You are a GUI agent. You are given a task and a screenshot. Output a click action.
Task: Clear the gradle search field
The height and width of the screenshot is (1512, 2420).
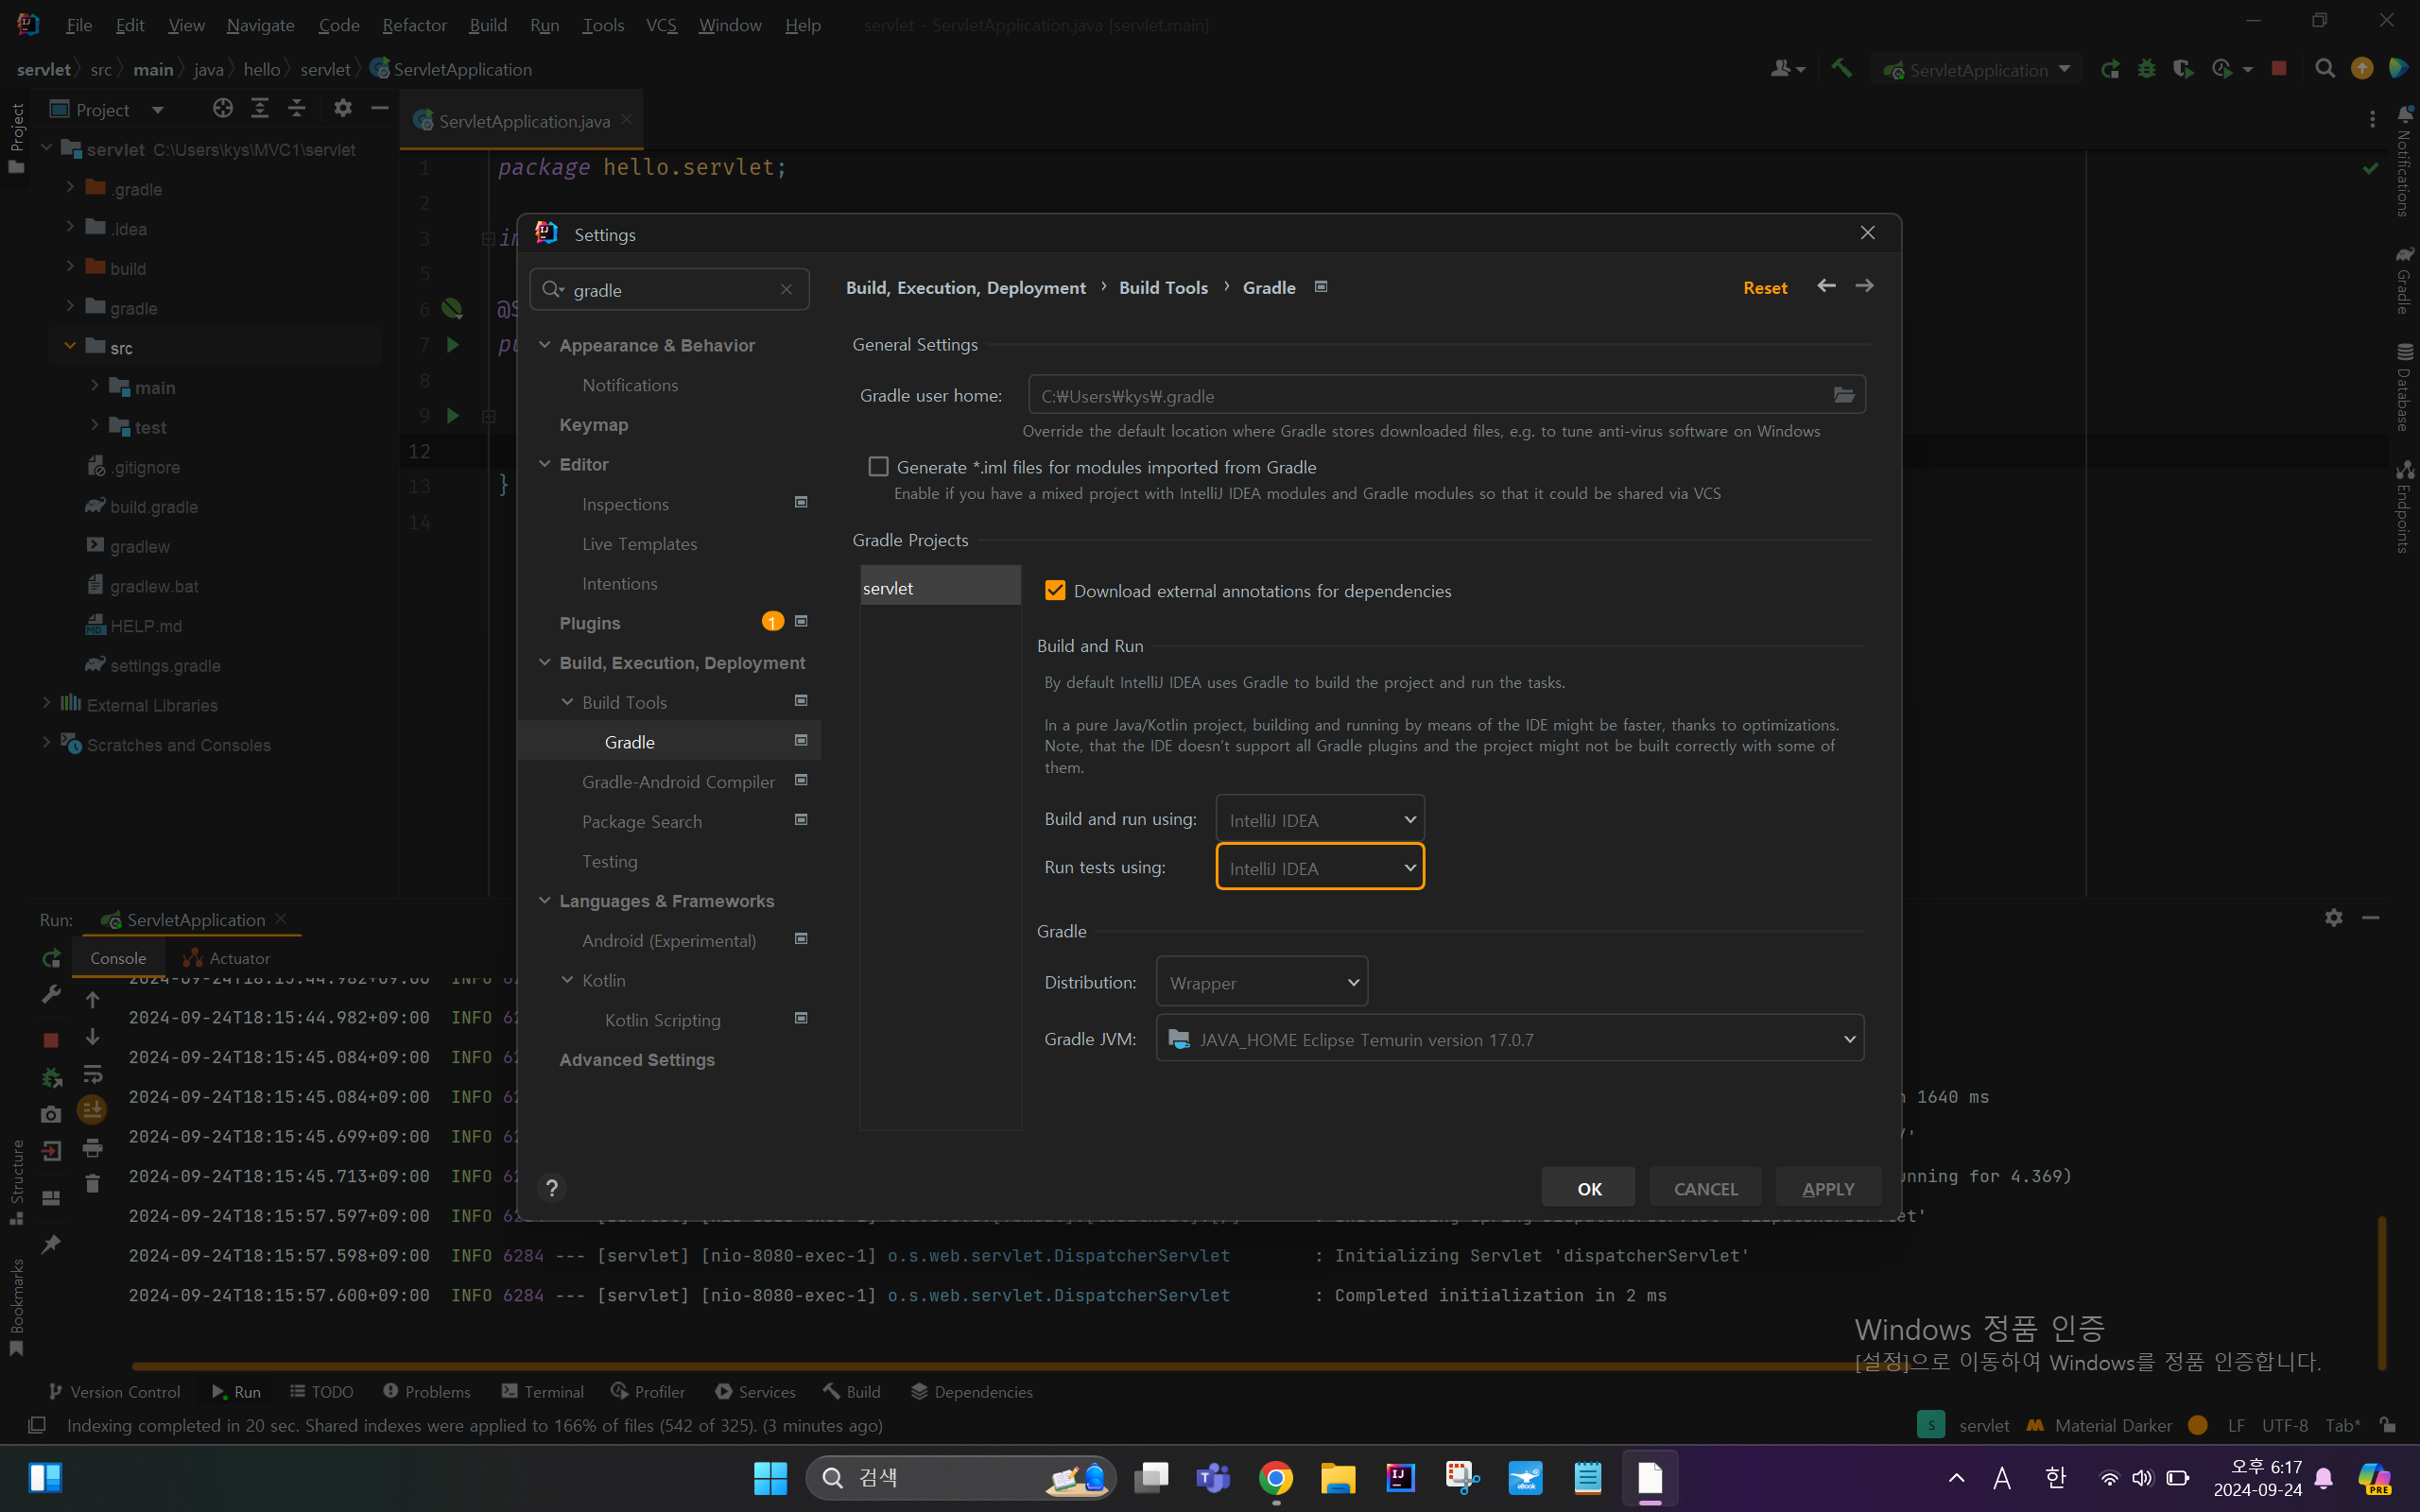(x=786, y=290)
